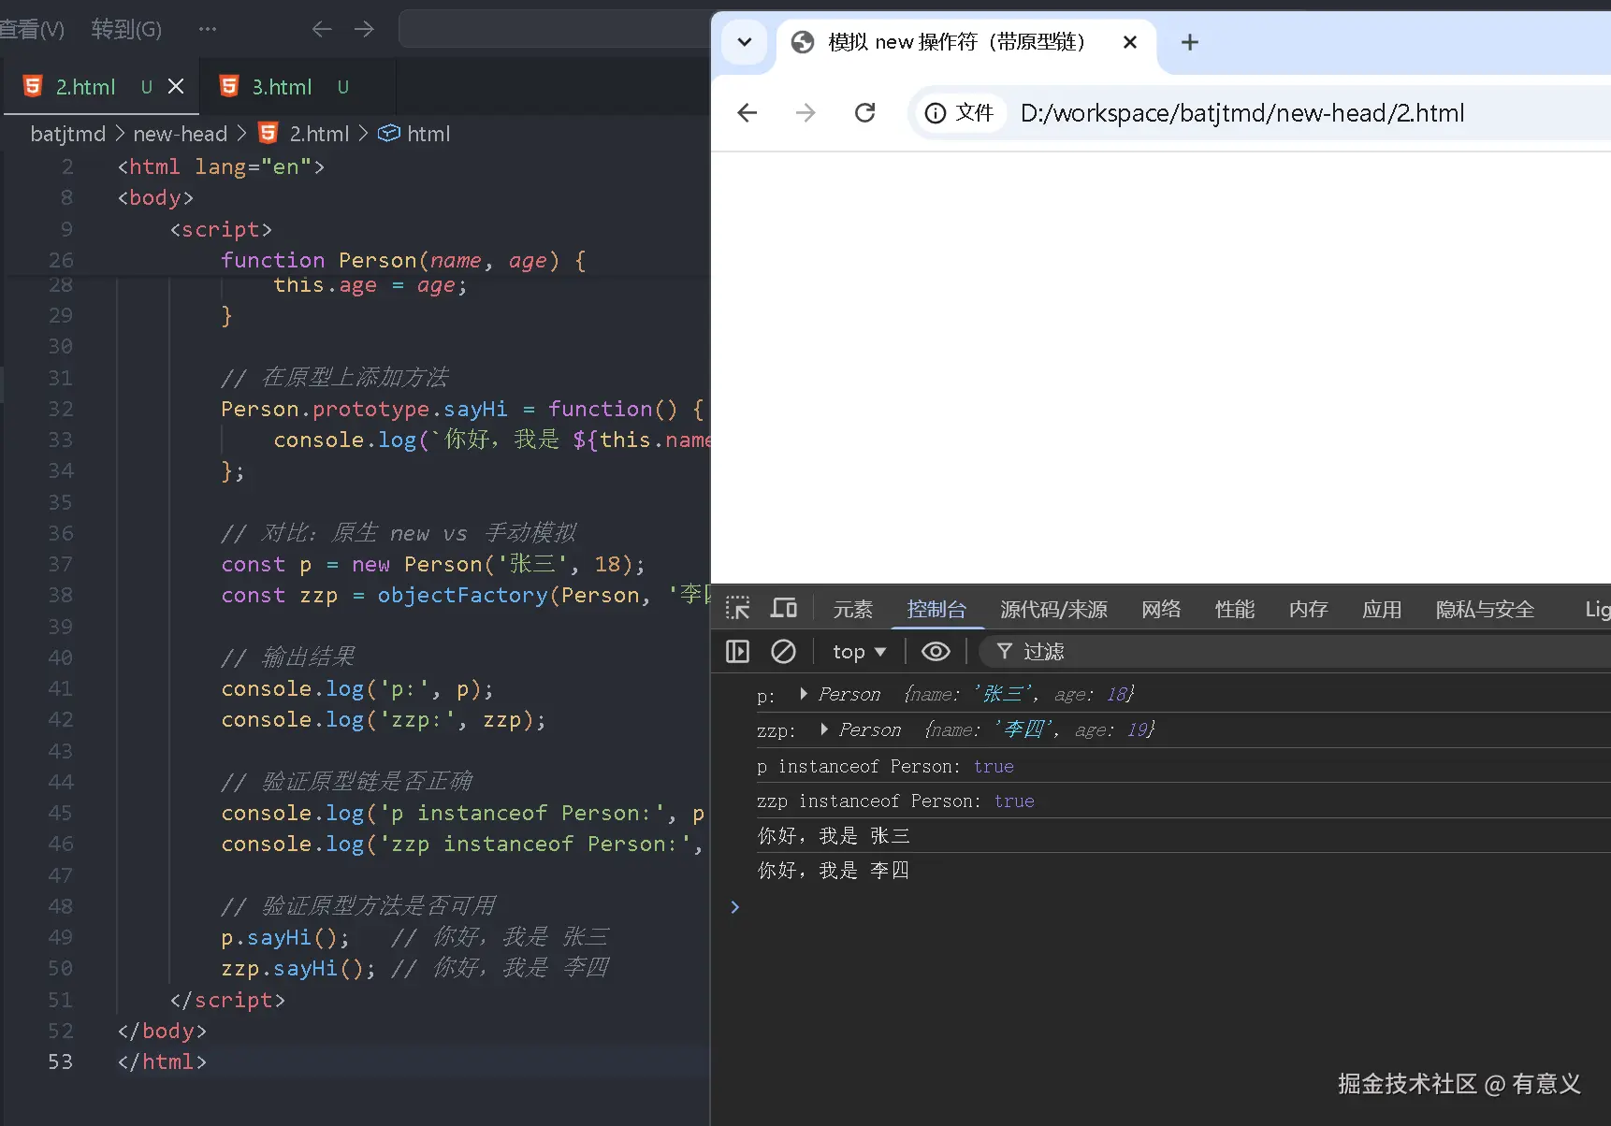Viewport: 1611px width, 1126px height.
Task: Click line number 37 in the editor
Action: [x=60, y=564]
